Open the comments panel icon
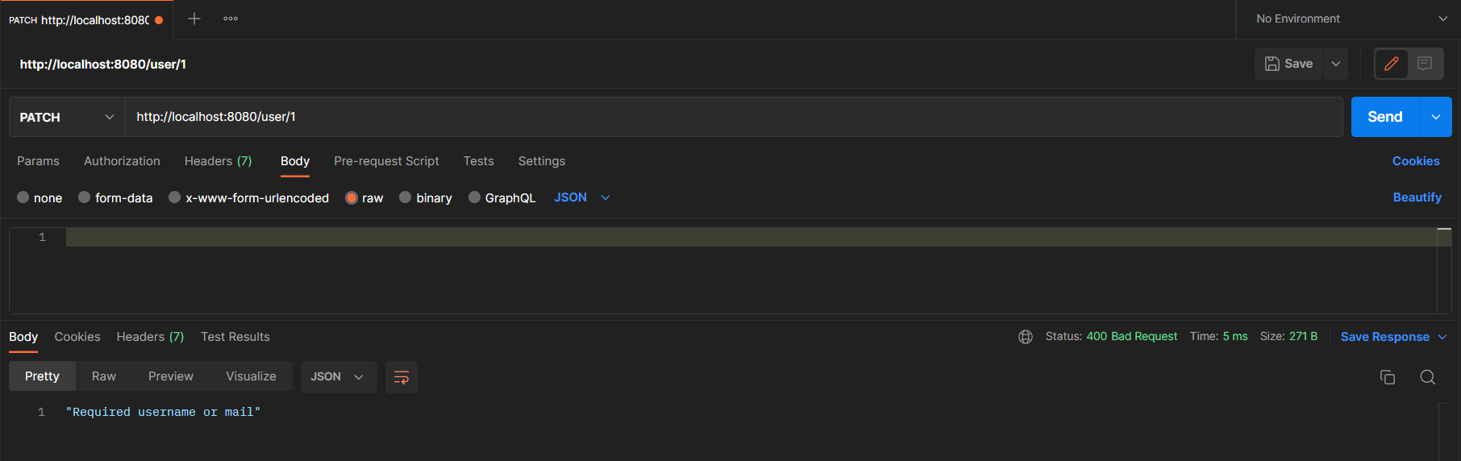Viewport: 1461px width, 461px height. (1425, 64)
